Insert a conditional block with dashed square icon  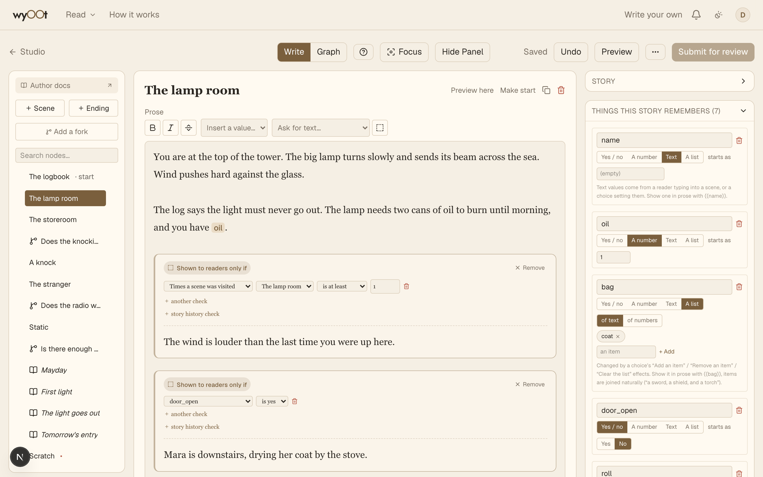click(x=380, y=128)
